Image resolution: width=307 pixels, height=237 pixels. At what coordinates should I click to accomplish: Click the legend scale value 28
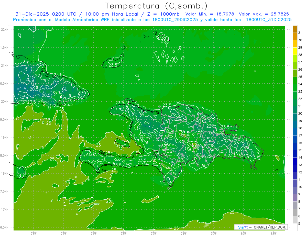[300, 54]
